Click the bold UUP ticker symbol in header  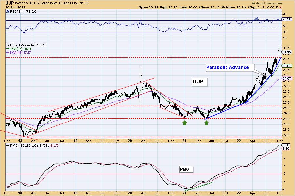(x=10, y=3)
